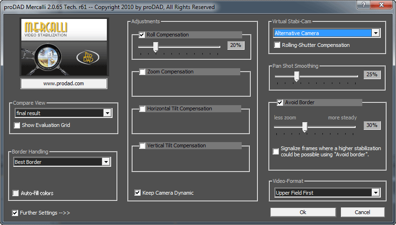Click the Cancel button
Viewport: 396px width, 225px height.
362,212
